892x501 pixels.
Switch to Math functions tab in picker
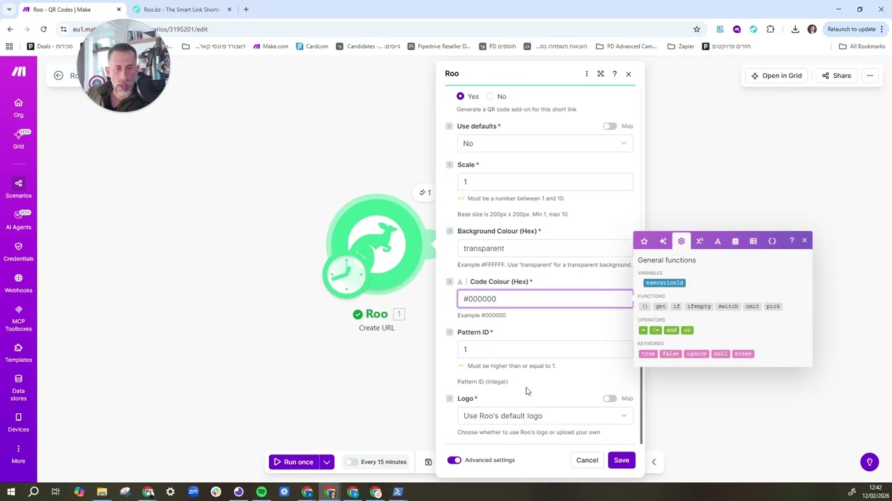tap(700, 241)
